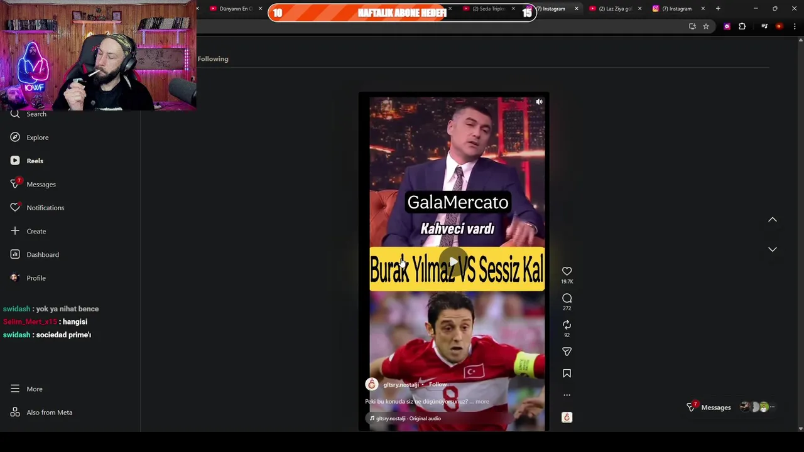Open Also from Meta icon
Screen dimensions: 804x452
15,412
